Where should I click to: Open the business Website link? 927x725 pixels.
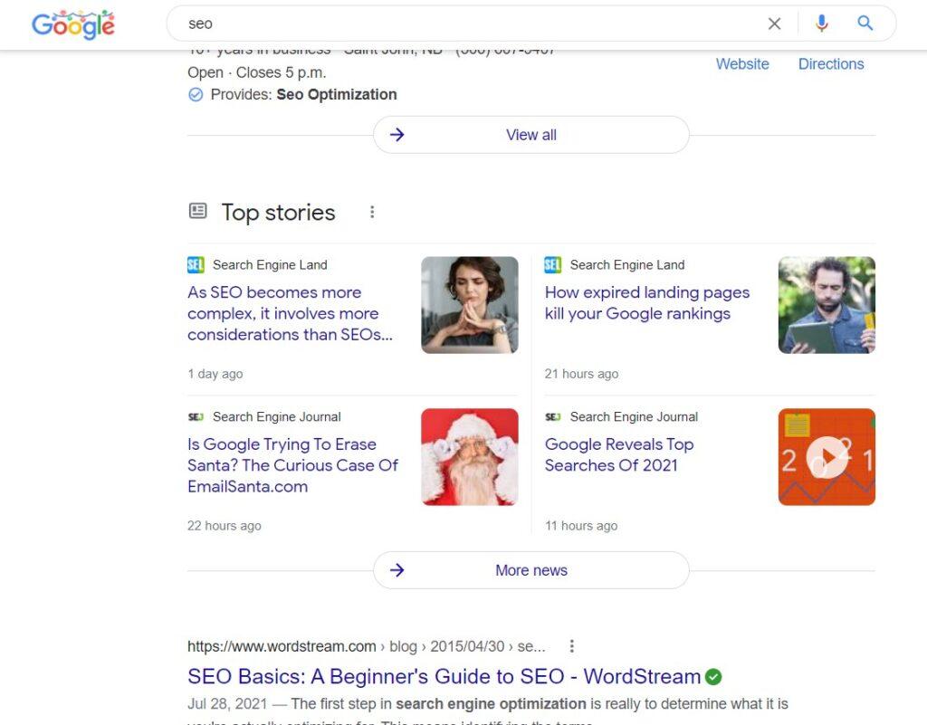coord(742,64)
